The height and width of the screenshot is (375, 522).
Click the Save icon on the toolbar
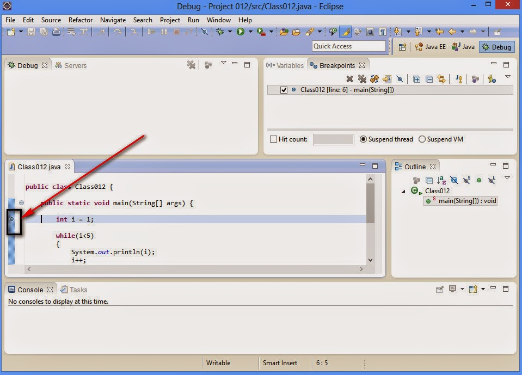[x=31, y=32]
